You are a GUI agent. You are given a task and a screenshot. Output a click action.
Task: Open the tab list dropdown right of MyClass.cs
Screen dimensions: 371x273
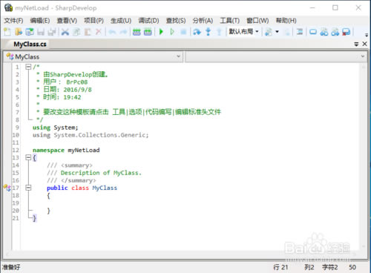[356, 44]
